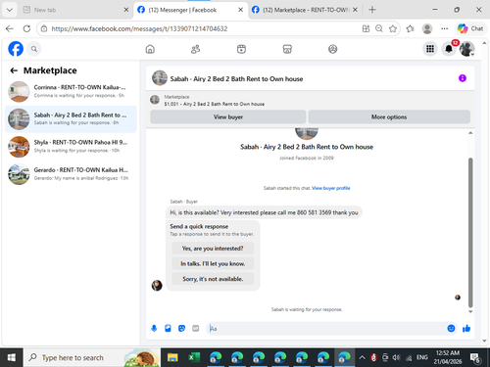The height and width of the screenshot is (367, 490).
Task: Expand the tab search dropdown chevron
Action: pos(10,10)
